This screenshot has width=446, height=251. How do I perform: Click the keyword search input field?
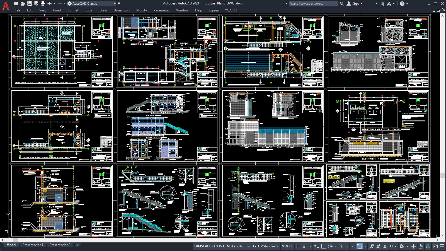pos(313,4)
